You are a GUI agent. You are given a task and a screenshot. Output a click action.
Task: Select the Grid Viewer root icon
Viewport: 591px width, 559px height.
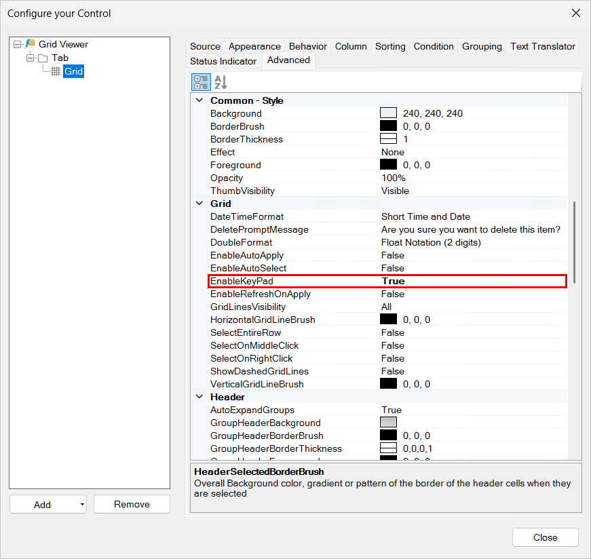point(30,44)
